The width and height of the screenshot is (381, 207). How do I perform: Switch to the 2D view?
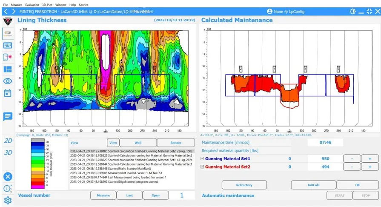coord(8,141)
